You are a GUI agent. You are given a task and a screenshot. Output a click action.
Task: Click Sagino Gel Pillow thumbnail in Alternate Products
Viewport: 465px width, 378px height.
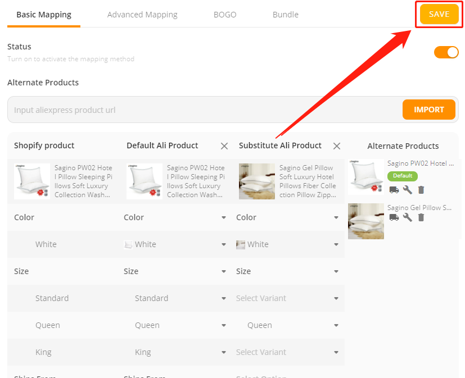tap(366, 221)
